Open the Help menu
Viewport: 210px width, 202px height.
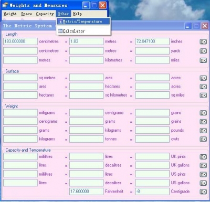tap(77, 14)
